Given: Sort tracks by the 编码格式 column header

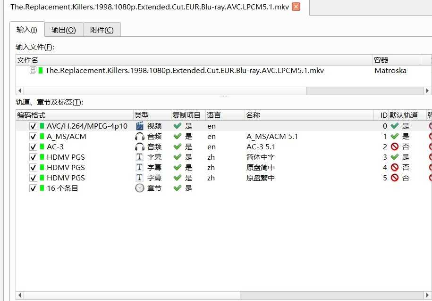Looking at the screenshot, I should coord(75,115).
